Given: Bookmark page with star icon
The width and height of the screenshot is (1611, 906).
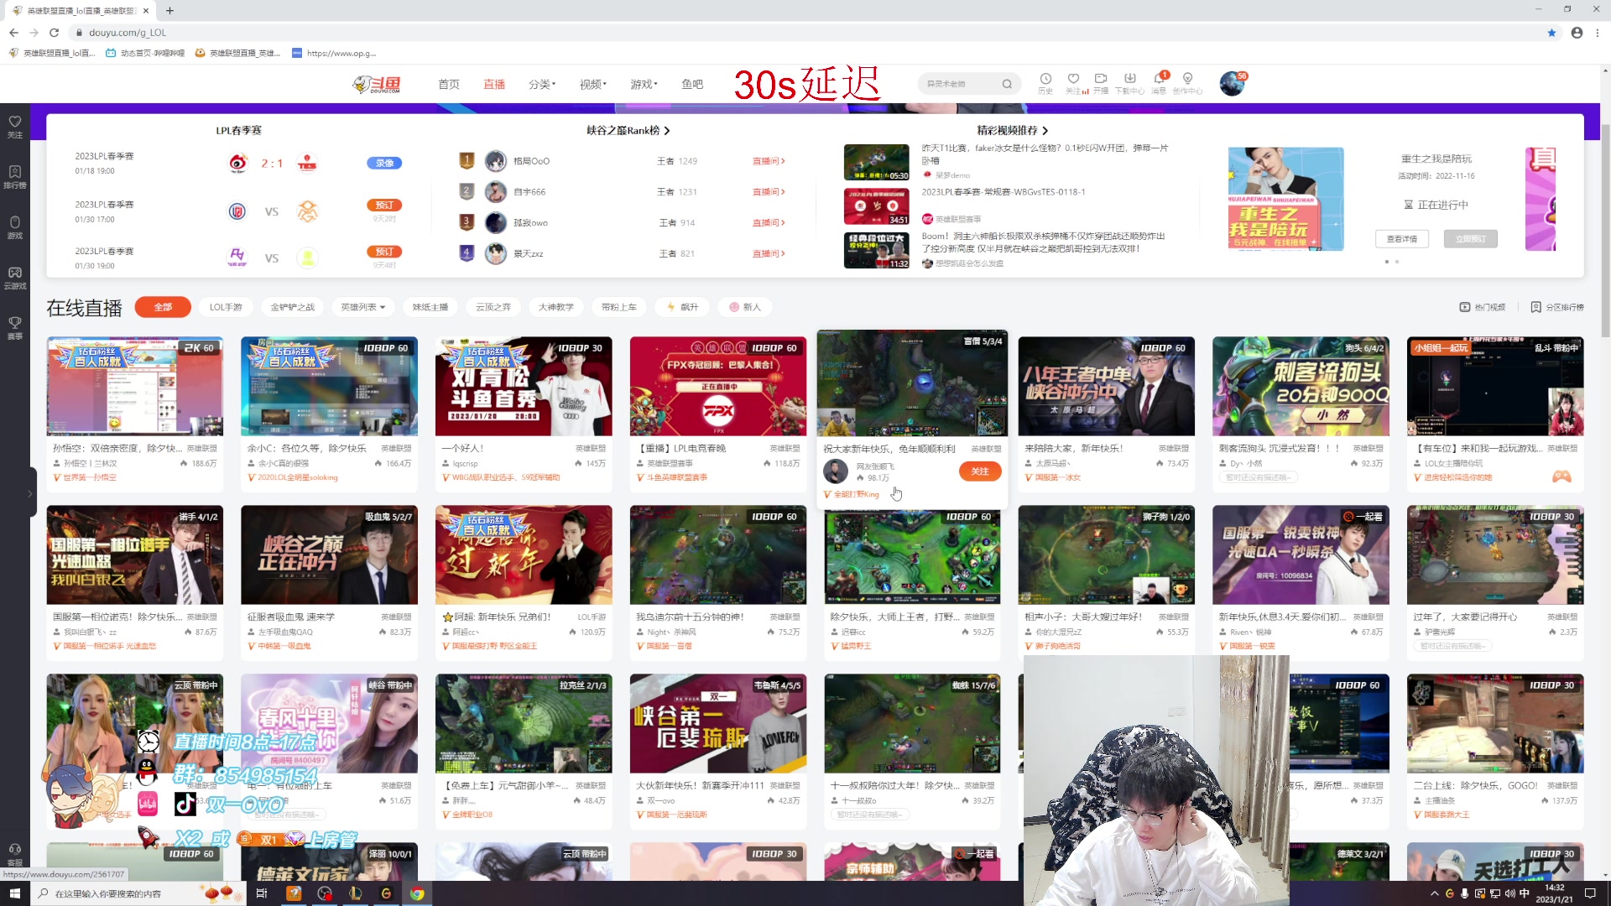Looking at the screenshot, I should pyautogui.click(x=1551, y=33).
